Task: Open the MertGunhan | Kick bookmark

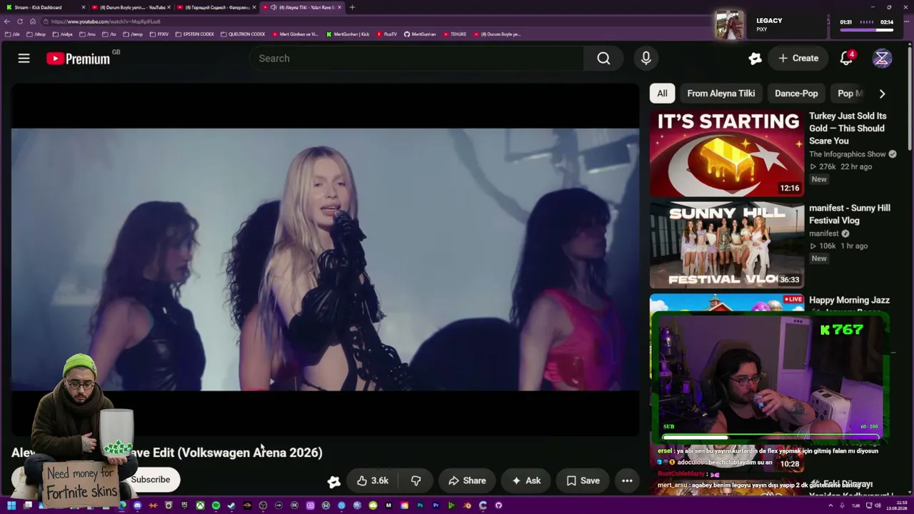Action: click(348, 34)
